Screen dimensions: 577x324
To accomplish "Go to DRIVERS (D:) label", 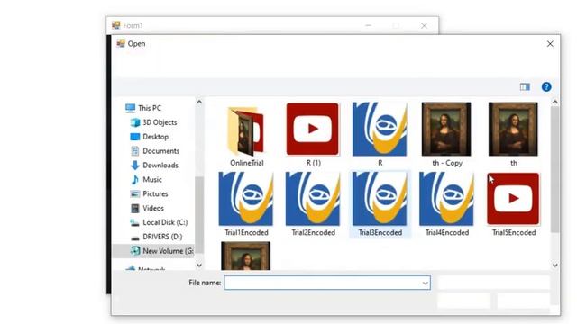I will point(162,237).
